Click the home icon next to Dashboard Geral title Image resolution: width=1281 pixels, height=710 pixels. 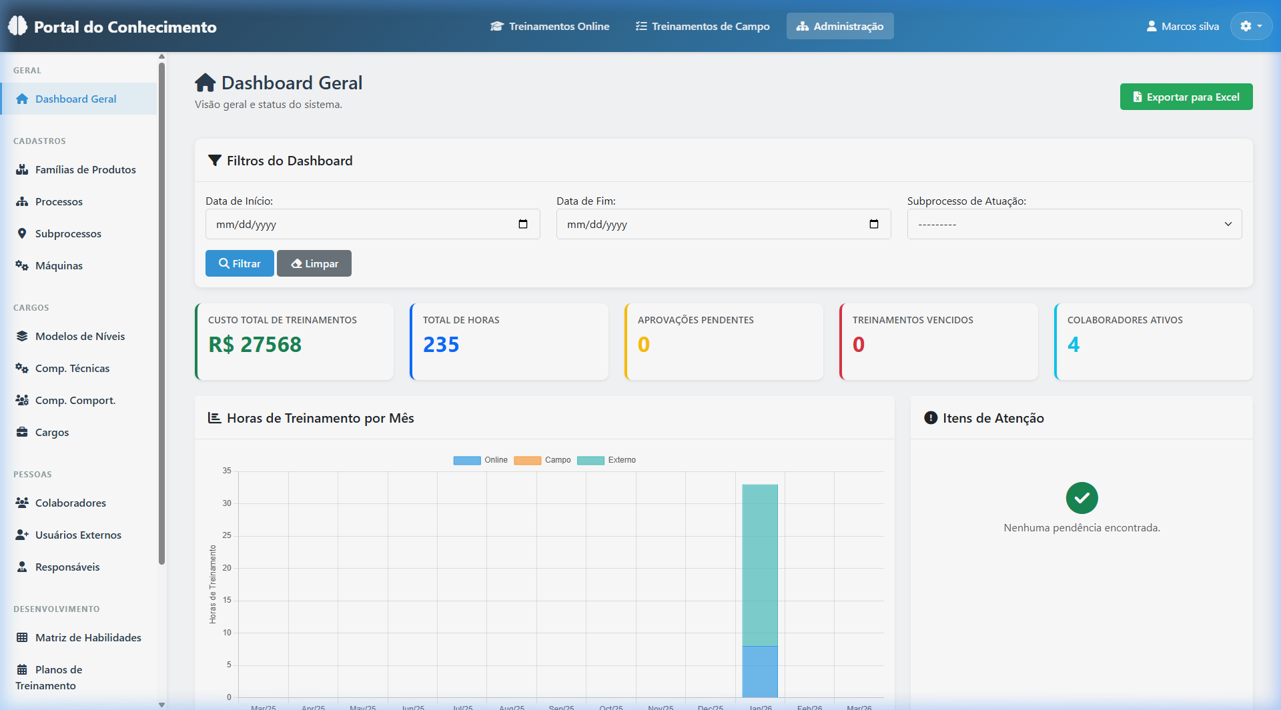(x=205, y=82)
